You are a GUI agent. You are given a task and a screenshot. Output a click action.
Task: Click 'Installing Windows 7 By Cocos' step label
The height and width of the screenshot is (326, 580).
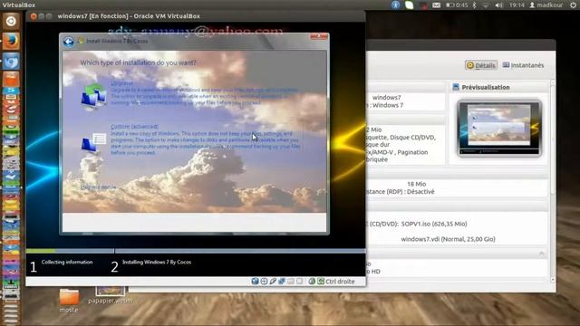(x=157, y=262)
